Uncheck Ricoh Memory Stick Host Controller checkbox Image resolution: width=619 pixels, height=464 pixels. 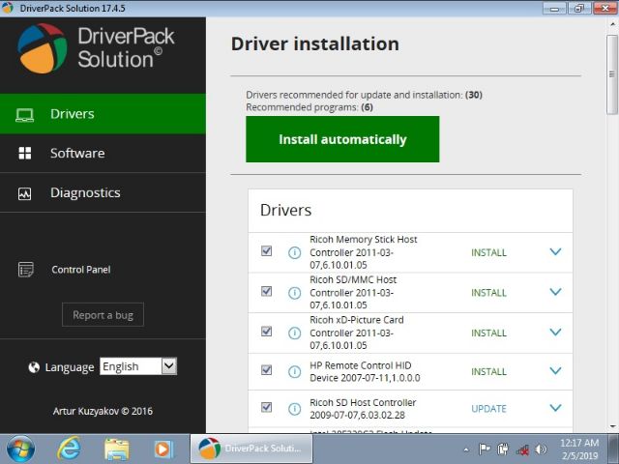267,251
